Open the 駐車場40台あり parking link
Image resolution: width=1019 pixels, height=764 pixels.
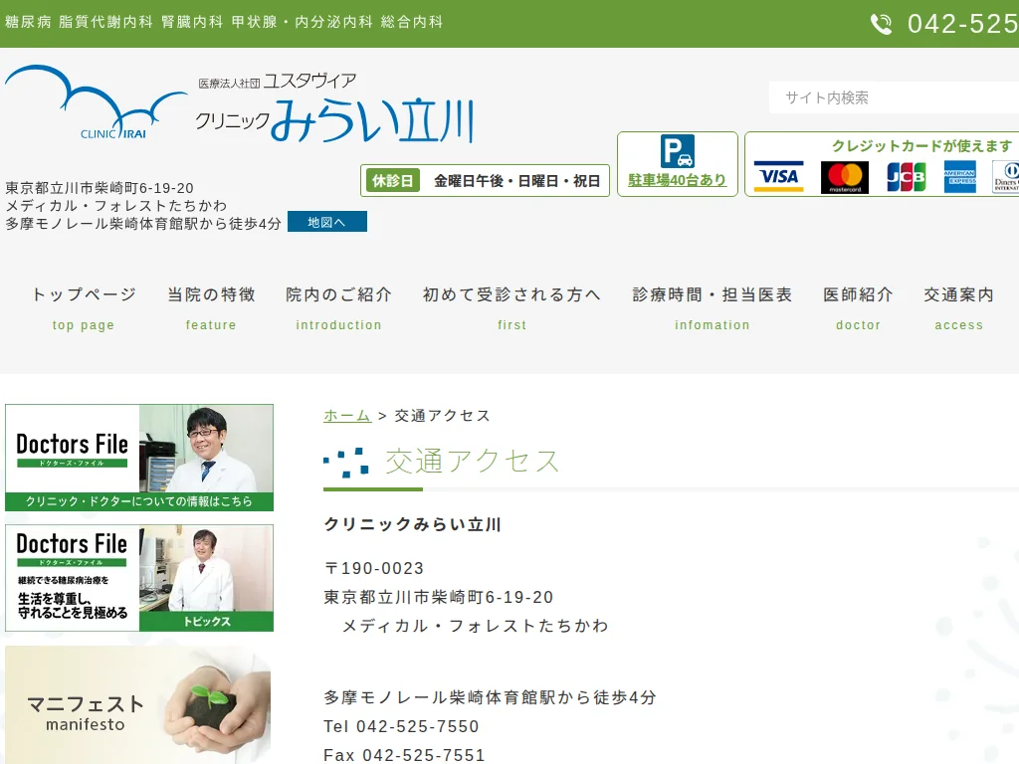pyautogui.click(x=677, y=180)
